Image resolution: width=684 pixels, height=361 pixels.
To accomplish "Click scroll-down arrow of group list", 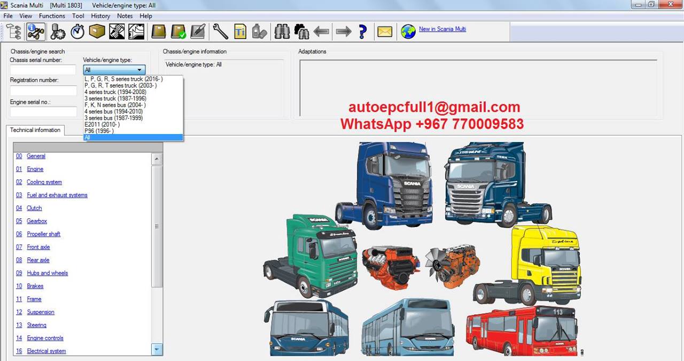I will point(157,350).
